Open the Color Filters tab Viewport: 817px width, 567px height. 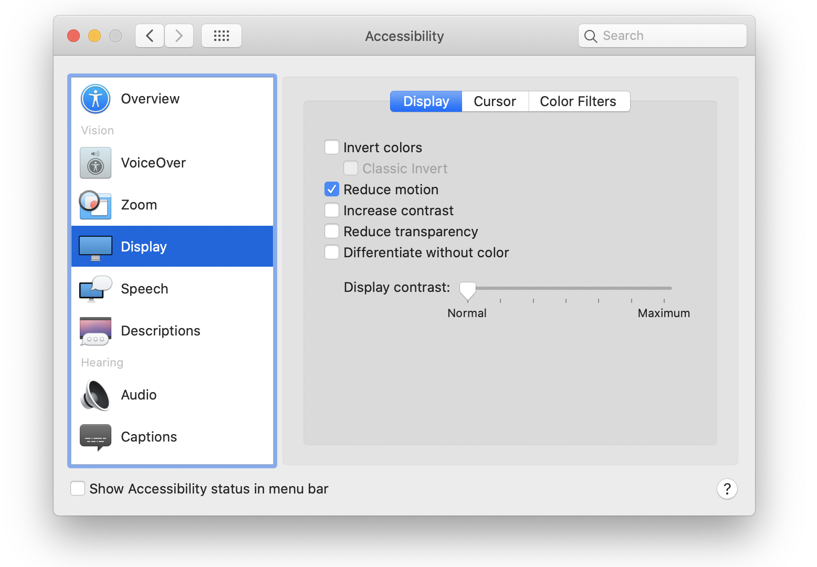click(578, 101)
